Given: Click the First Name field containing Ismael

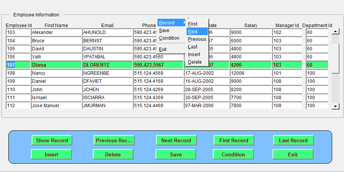Looking at the screenshot, I should (x=57, y=98).
